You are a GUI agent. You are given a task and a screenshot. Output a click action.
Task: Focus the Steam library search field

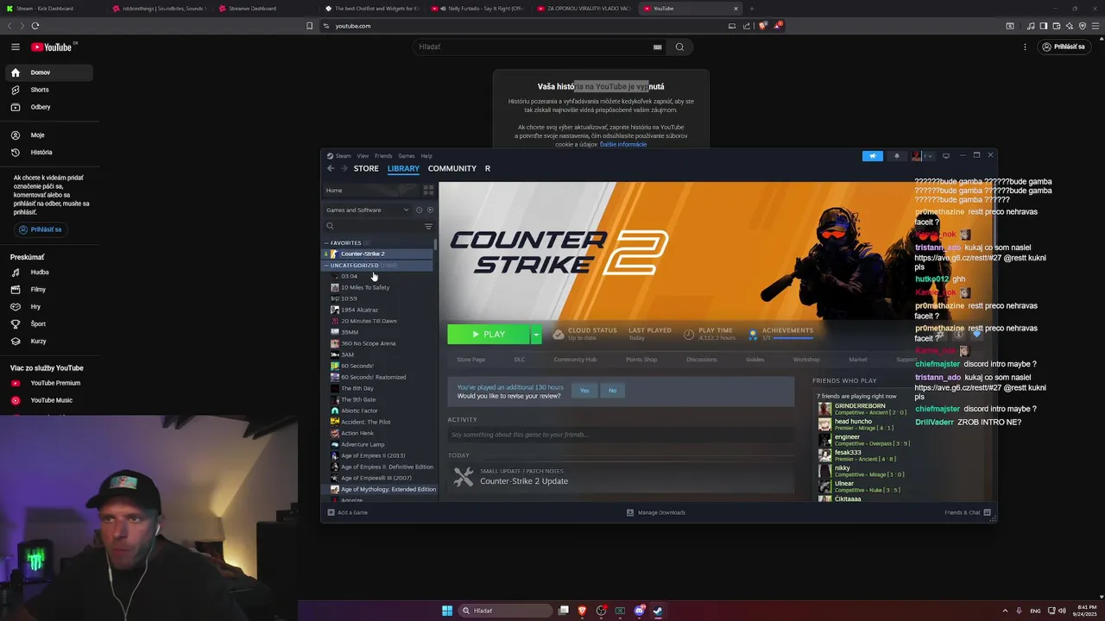374,226
